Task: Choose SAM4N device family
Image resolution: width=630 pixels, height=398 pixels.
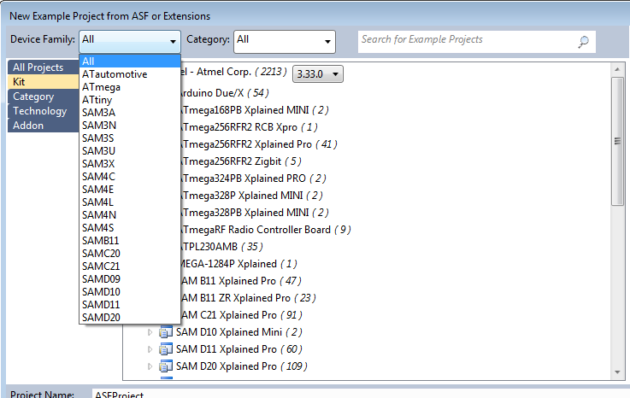Action: (130, 215)
